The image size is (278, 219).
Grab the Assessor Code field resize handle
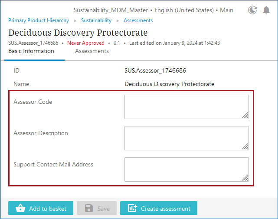coord(245,115)
